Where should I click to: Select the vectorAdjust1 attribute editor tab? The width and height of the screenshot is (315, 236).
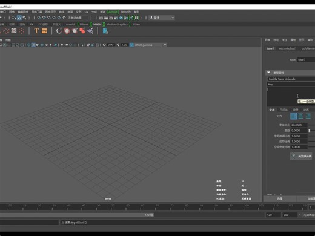click(x=287, y=48)
